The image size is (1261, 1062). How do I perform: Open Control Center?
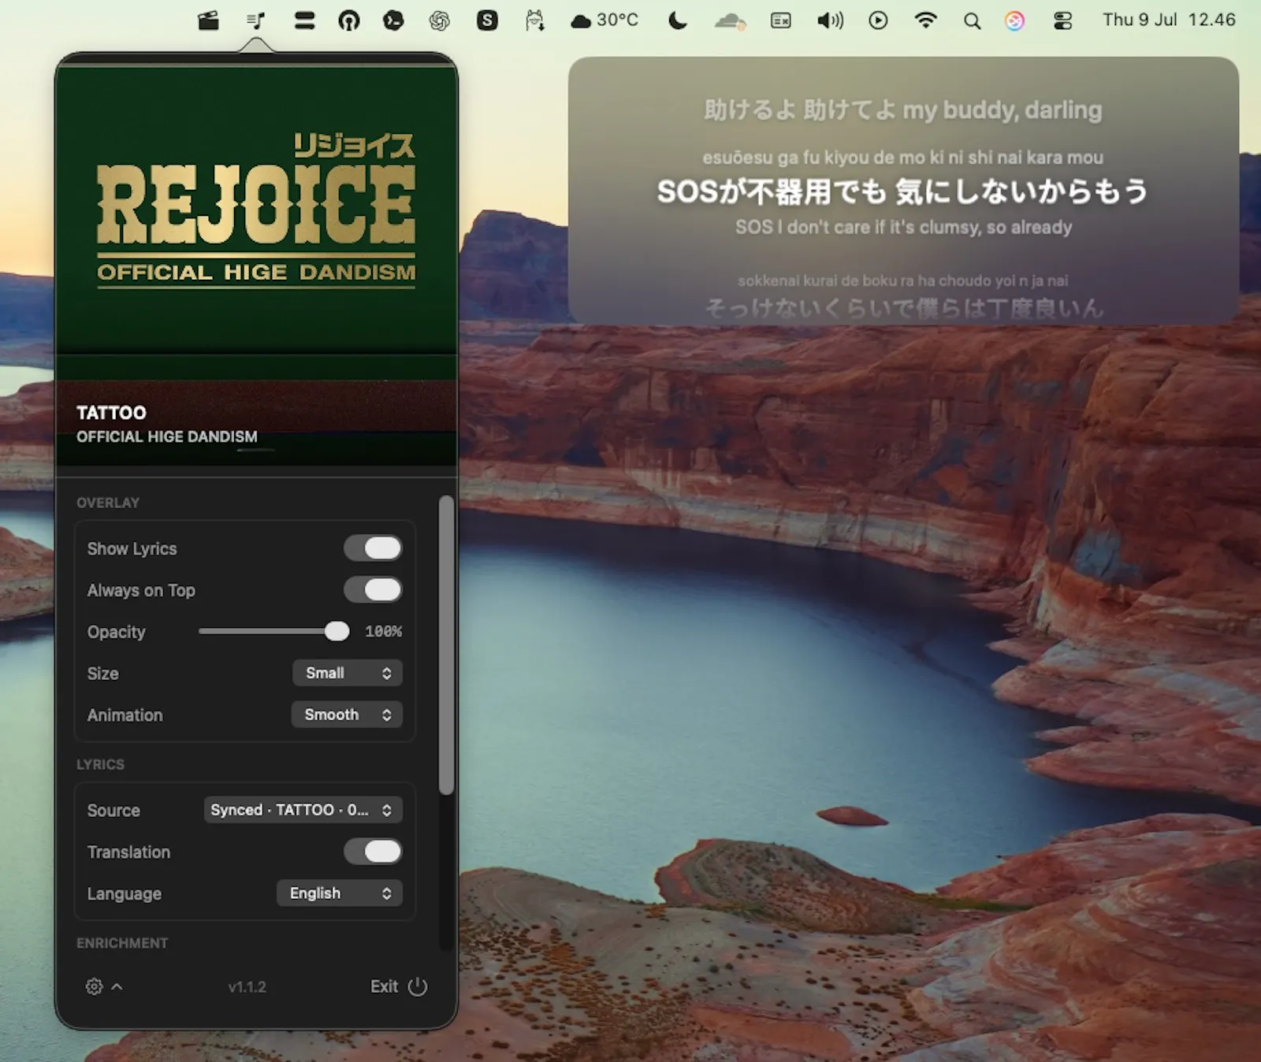(x=1062, y=20)
